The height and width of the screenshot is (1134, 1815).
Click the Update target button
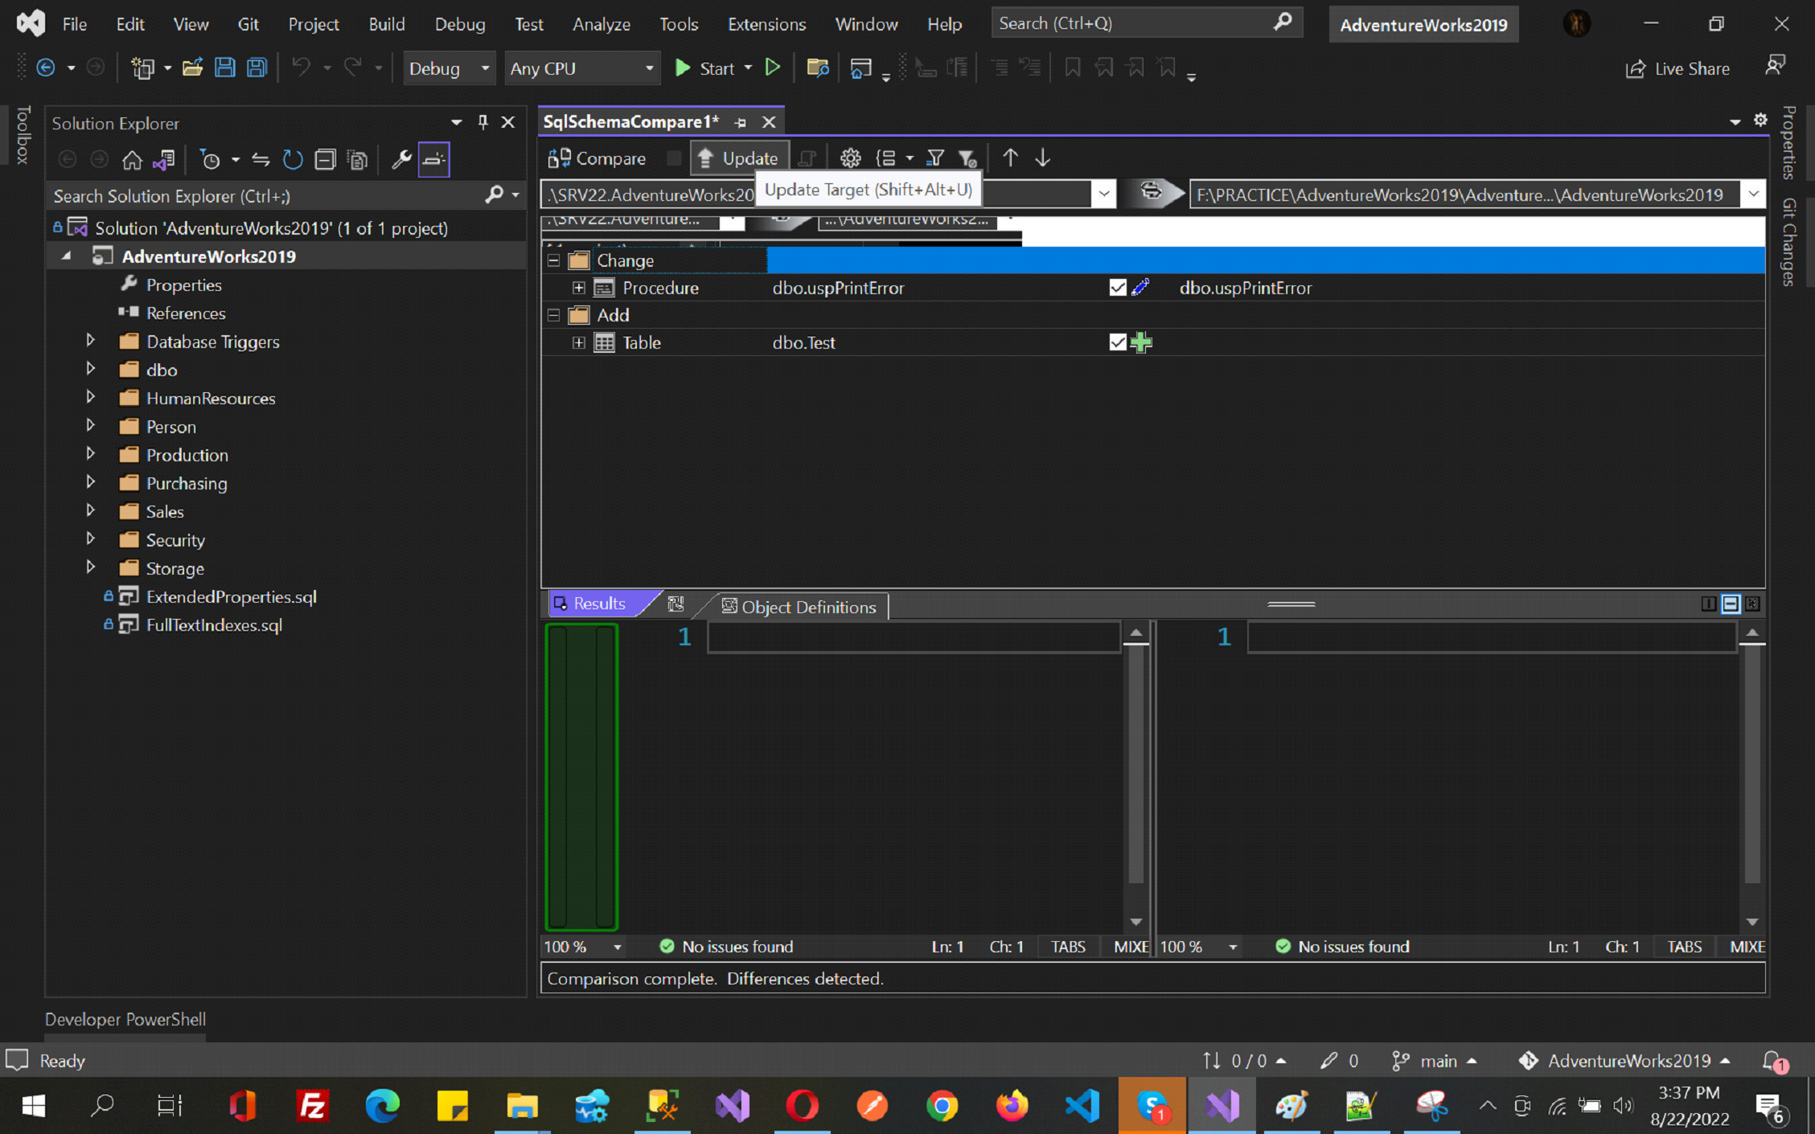[x=738, y=158]
